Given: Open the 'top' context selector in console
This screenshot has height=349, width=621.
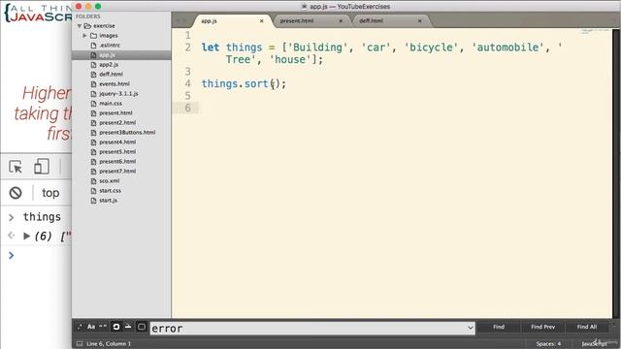Looking at the screenshot, I should point(50,193).
